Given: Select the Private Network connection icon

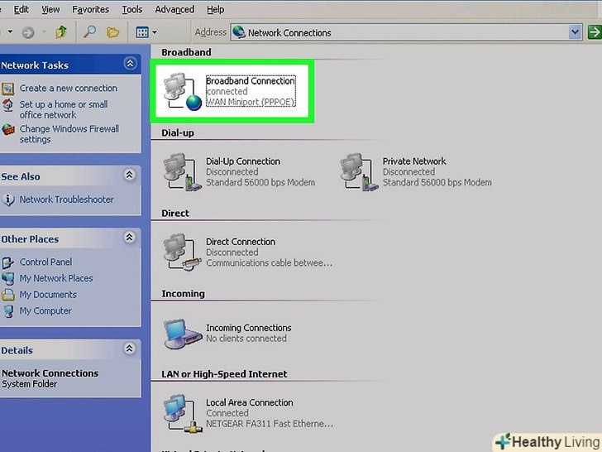Looking at the screenshot, I should [359, 172].
